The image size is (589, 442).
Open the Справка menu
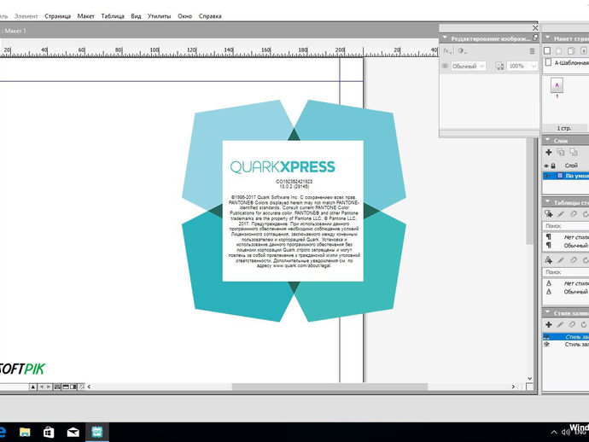tap(210, 16)
